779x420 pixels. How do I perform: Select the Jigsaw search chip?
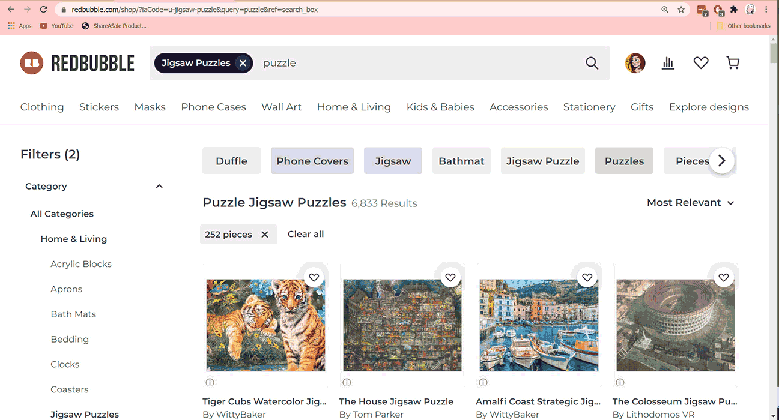coord(393,161)
